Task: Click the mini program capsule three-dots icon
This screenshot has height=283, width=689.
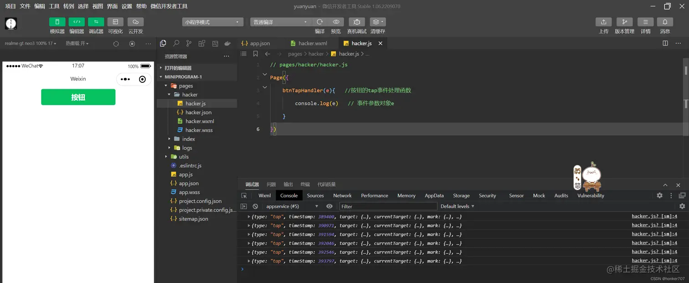Action: [125, 79]
